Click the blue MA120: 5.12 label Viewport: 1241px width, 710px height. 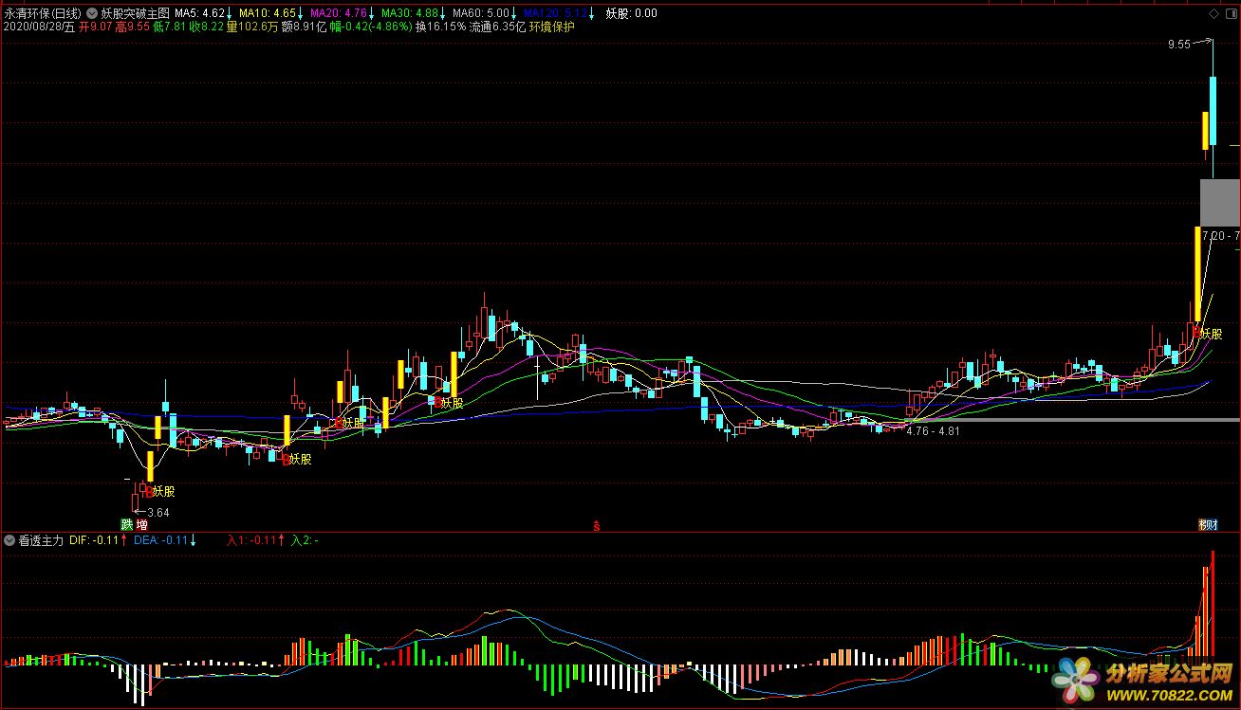pos(555,13)
